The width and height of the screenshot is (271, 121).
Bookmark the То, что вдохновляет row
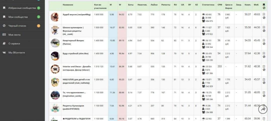[x=264, y=92]
